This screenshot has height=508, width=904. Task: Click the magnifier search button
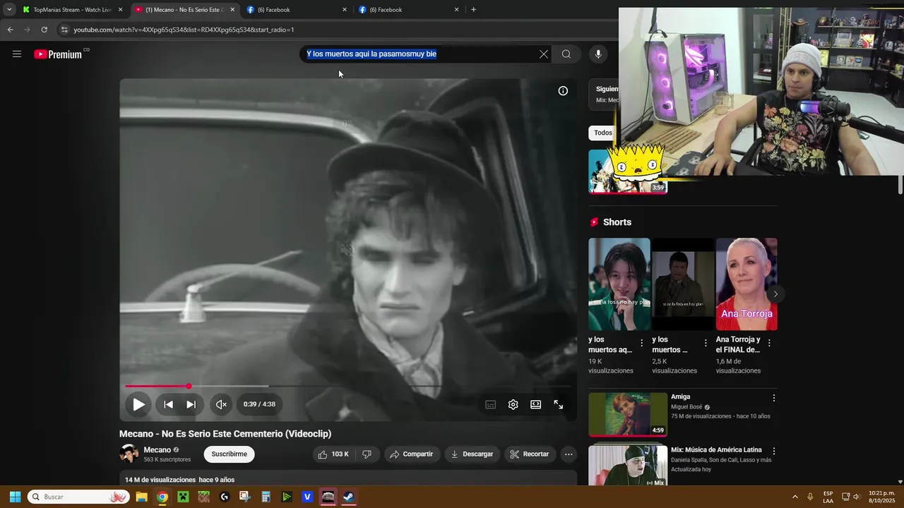point(566,54)
